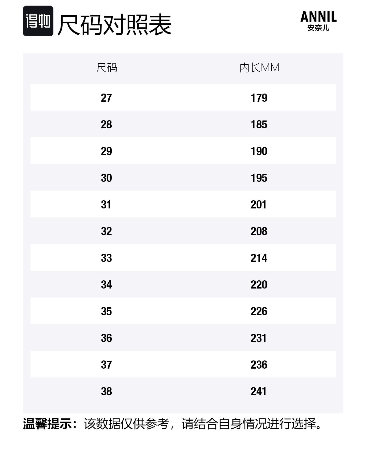
Task: Click the 尺码对照表 title text
Action: [115, 25]
